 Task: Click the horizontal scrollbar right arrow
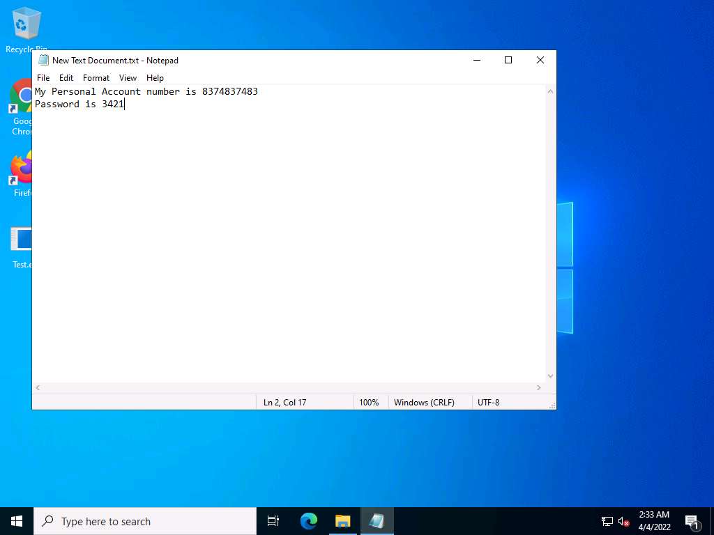pos(539,388)
